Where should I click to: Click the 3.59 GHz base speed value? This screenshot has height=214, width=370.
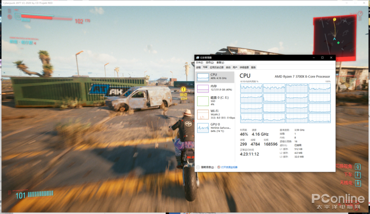[300, 130]
